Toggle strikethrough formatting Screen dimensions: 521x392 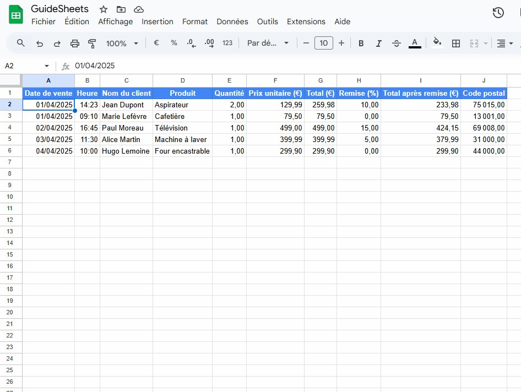(x=397, y=43)
